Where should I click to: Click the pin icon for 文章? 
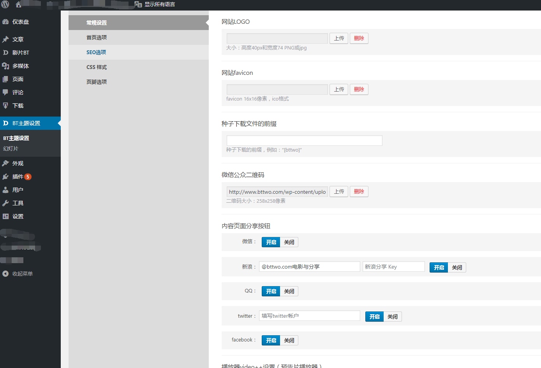(x=5, y=39)
